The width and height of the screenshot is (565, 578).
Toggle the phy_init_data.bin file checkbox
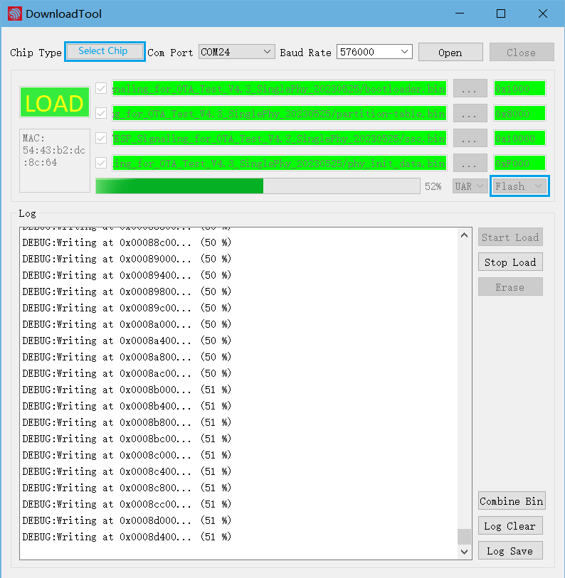pos(101,163)
